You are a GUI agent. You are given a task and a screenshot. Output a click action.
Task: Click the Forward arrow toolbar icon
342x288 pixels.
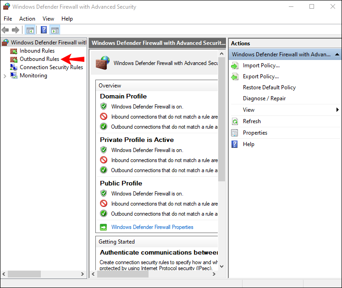tap(16, 30)
